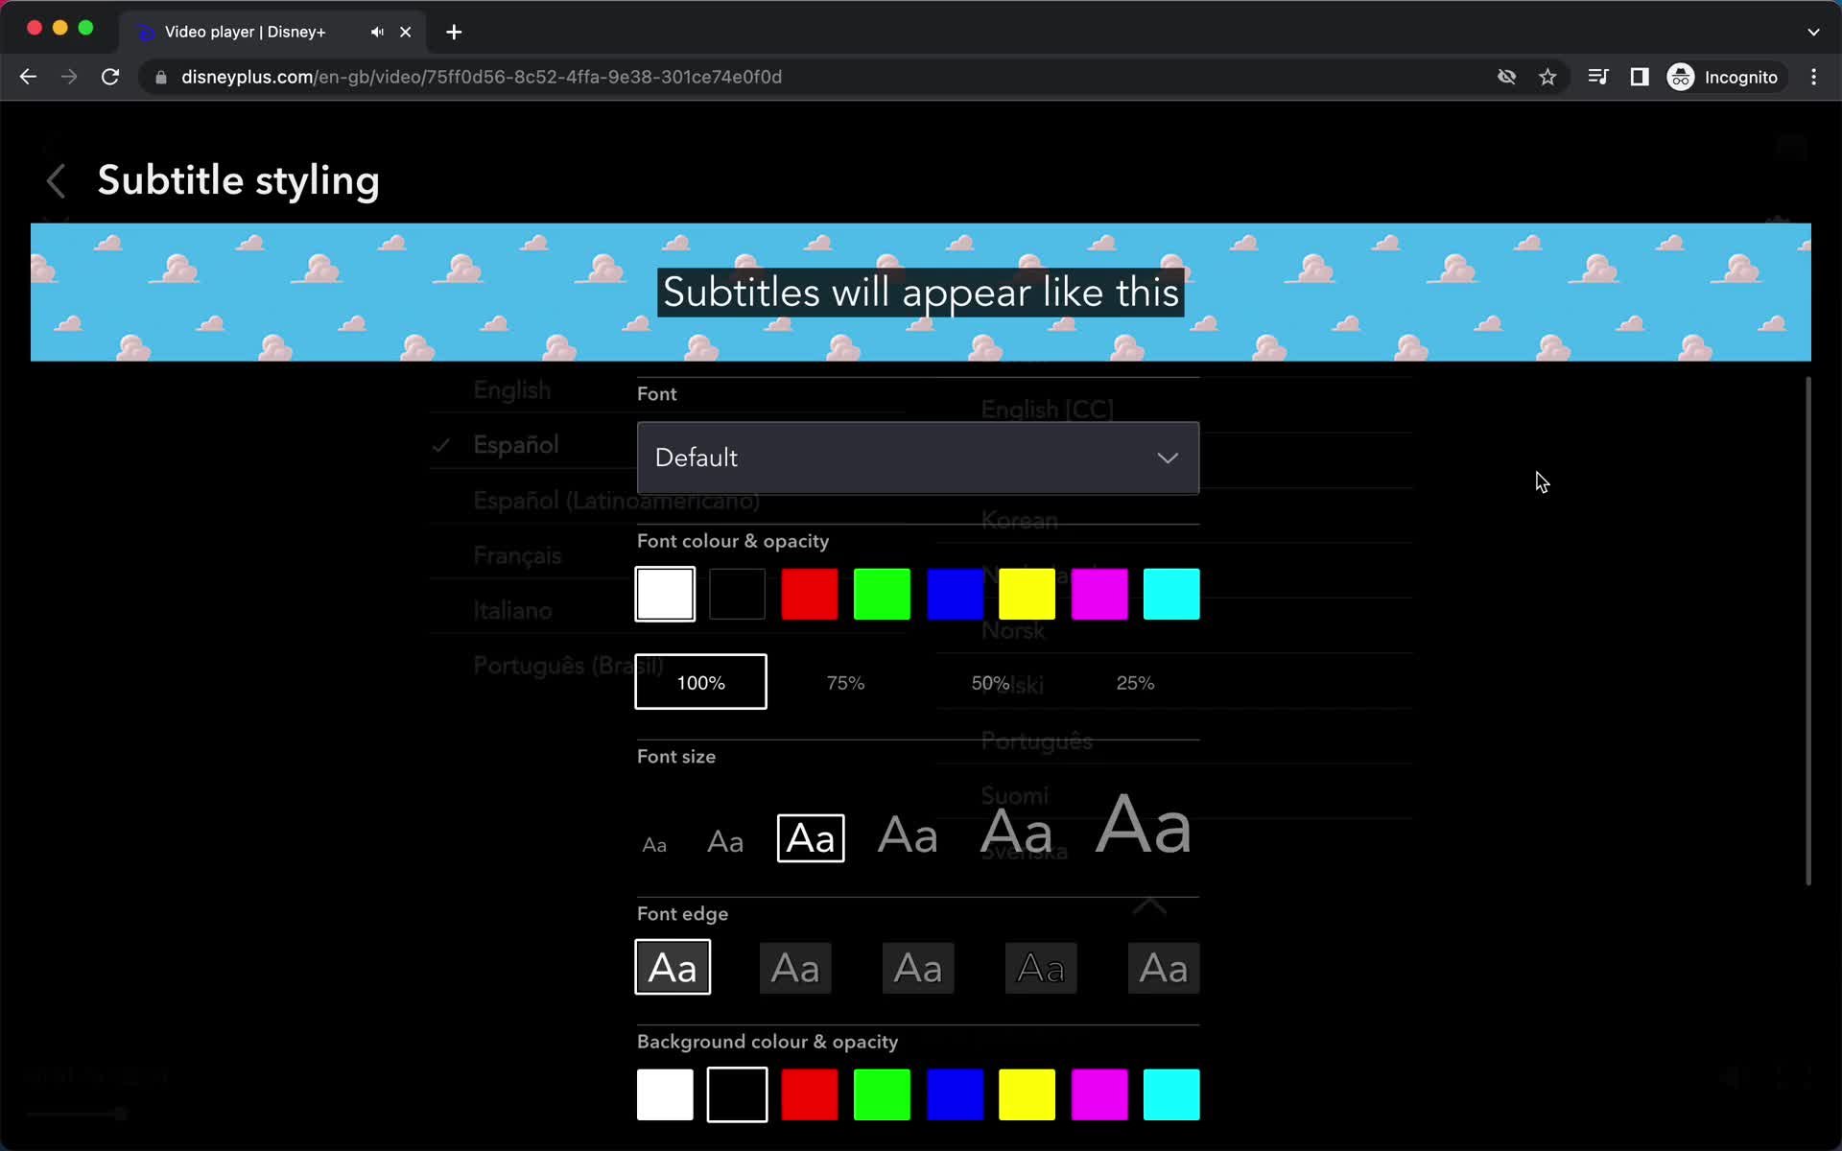Screen dimensions: 1842x1151
Task: Mute the Disney+ tab audio icon
Action: click(377, 32)
